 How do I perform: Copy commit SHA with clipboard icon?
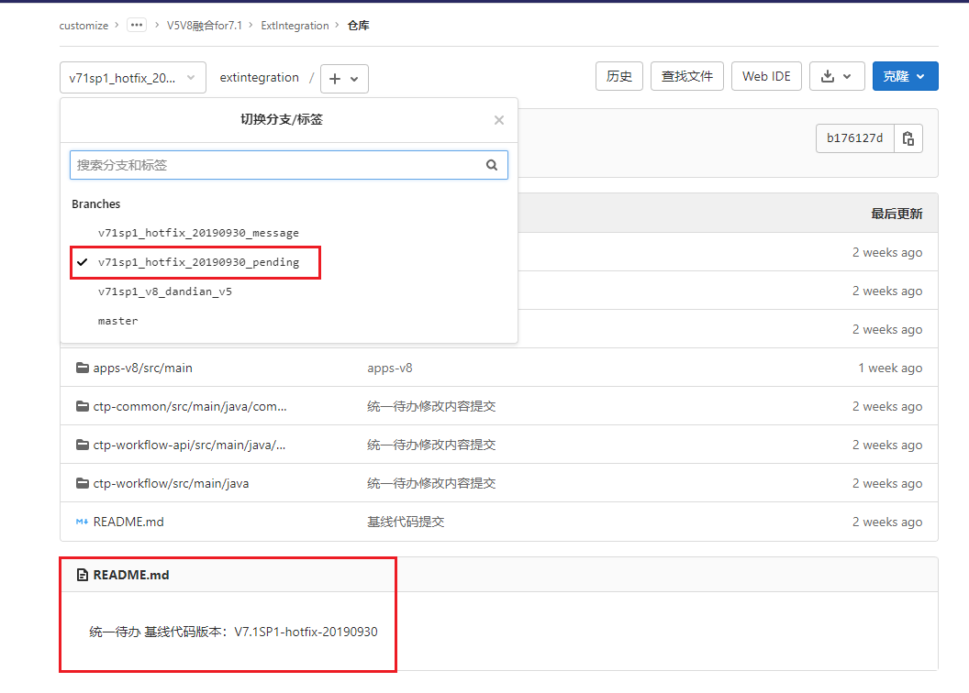point(908,138)
